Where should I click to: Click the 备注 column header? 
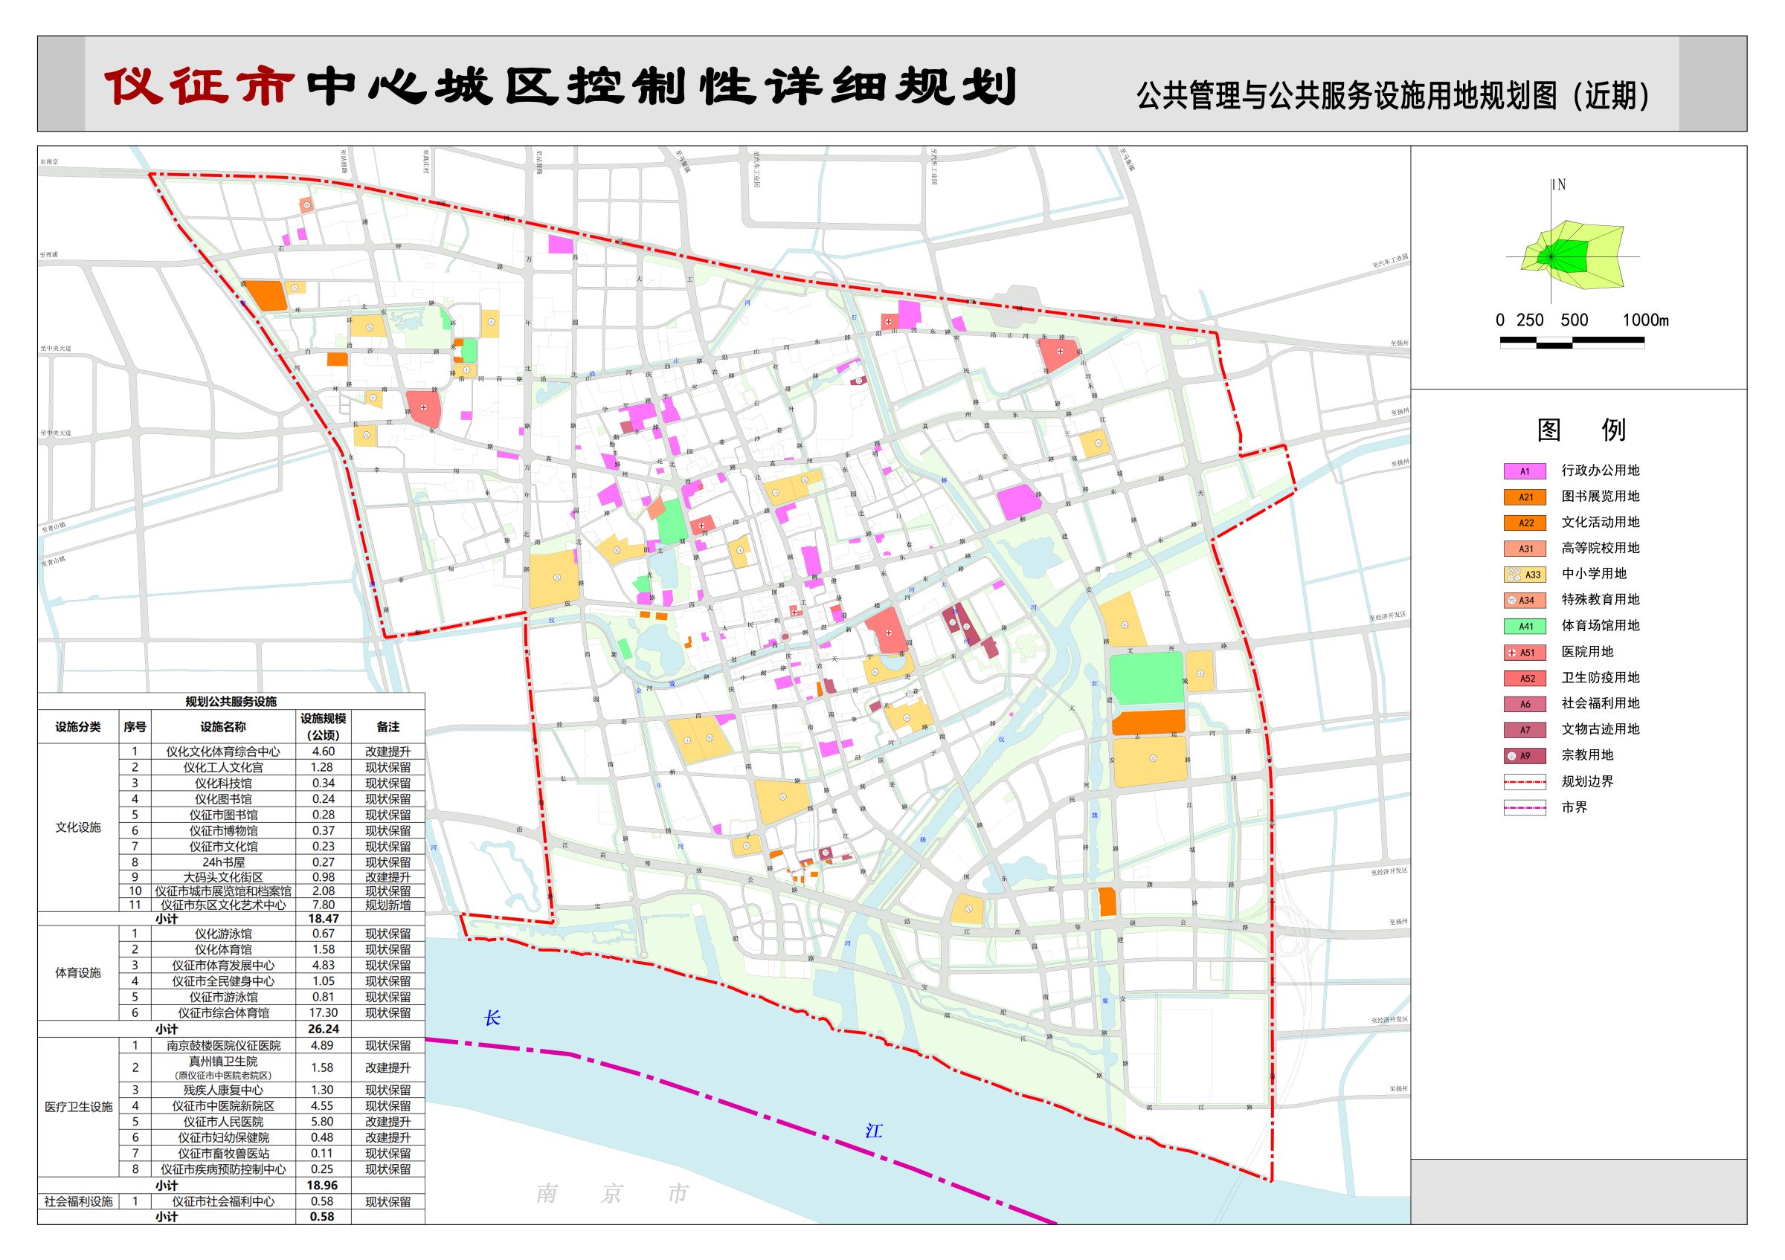[x=388, y=727]
